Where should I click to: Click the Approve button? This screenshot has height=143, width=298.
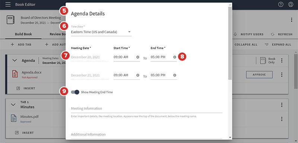click(x=259, y=74)
